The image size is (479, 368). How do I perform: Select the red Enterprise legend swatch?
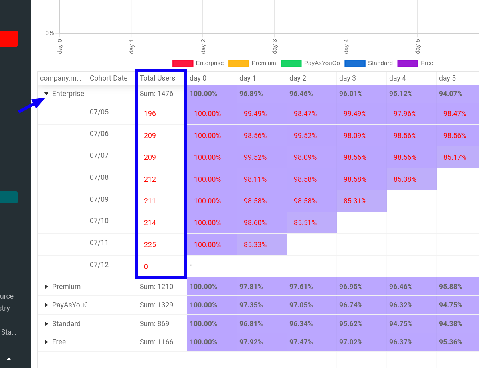coord(182,63)
